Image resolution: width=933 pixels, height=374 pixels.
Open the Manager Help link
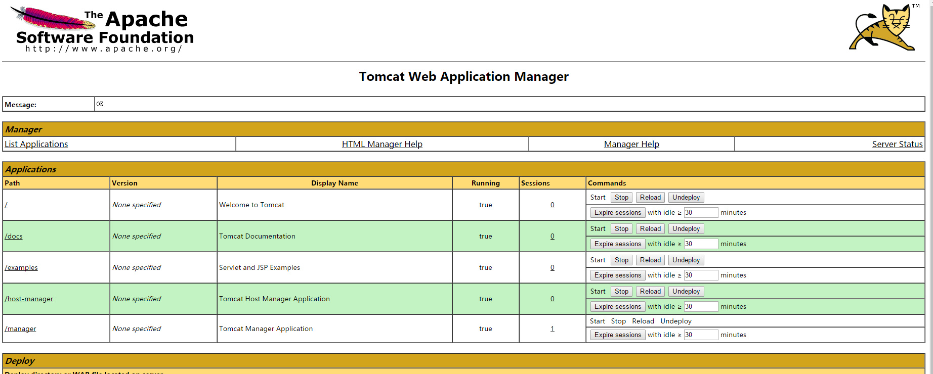pos(631,144)
